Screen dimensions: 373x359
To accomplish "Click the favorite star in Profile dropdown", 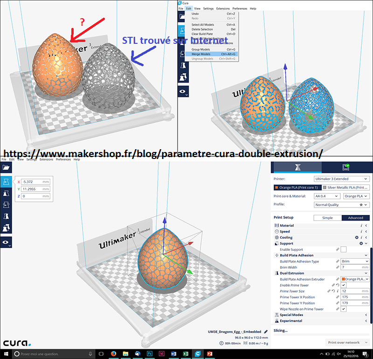I will (x=361, y=205).
